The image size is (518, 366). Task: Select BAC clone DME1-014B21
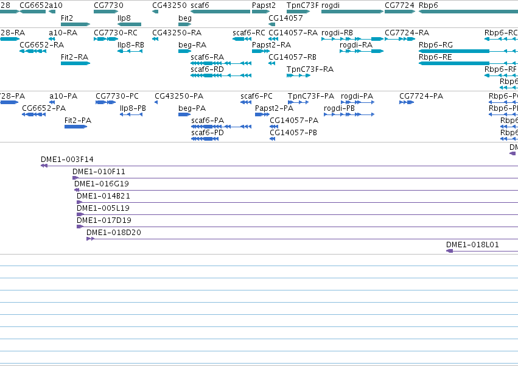pos(297,202)
